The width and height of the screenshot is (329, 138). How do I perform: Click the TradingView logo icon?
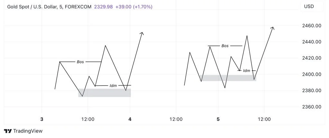[x=8, y=131]
